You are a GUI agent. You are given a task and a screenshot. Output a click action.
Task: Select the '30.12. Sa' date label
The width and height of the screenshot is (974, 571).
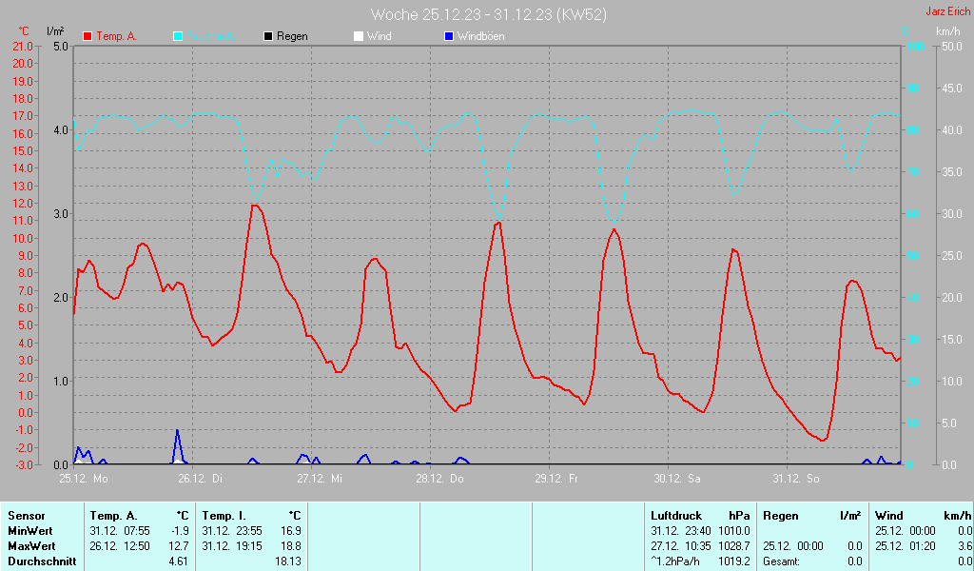tap(677, 479)
